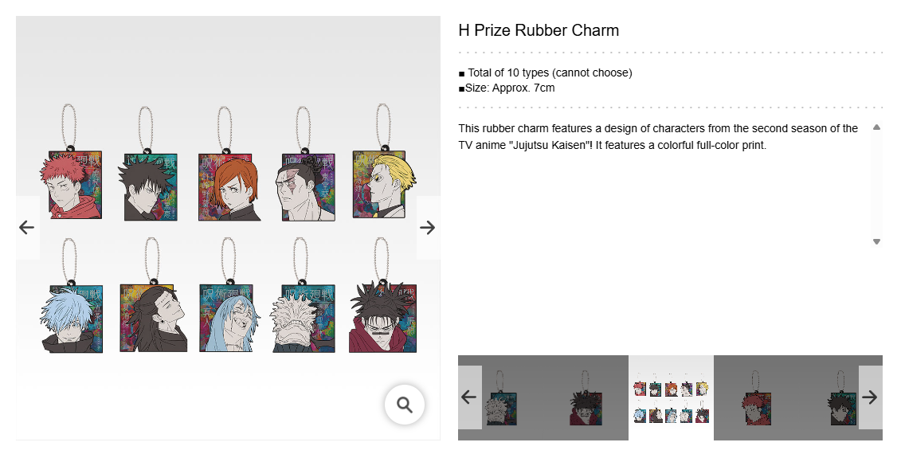
Task: Click the previous image arrow on main photo
Action: pos(27,228)
